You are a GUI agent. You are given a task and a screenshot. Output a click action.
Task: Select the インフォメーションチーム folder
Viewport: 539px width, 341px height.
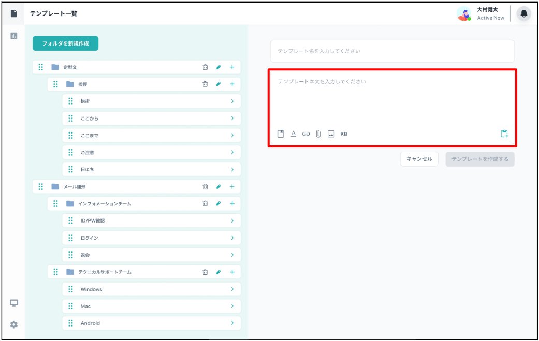click(105, 204)
